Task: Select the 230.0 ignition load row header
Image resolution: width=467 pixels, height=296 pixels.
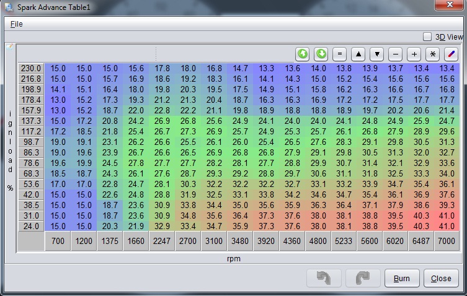Action: [x=30, y=68]
